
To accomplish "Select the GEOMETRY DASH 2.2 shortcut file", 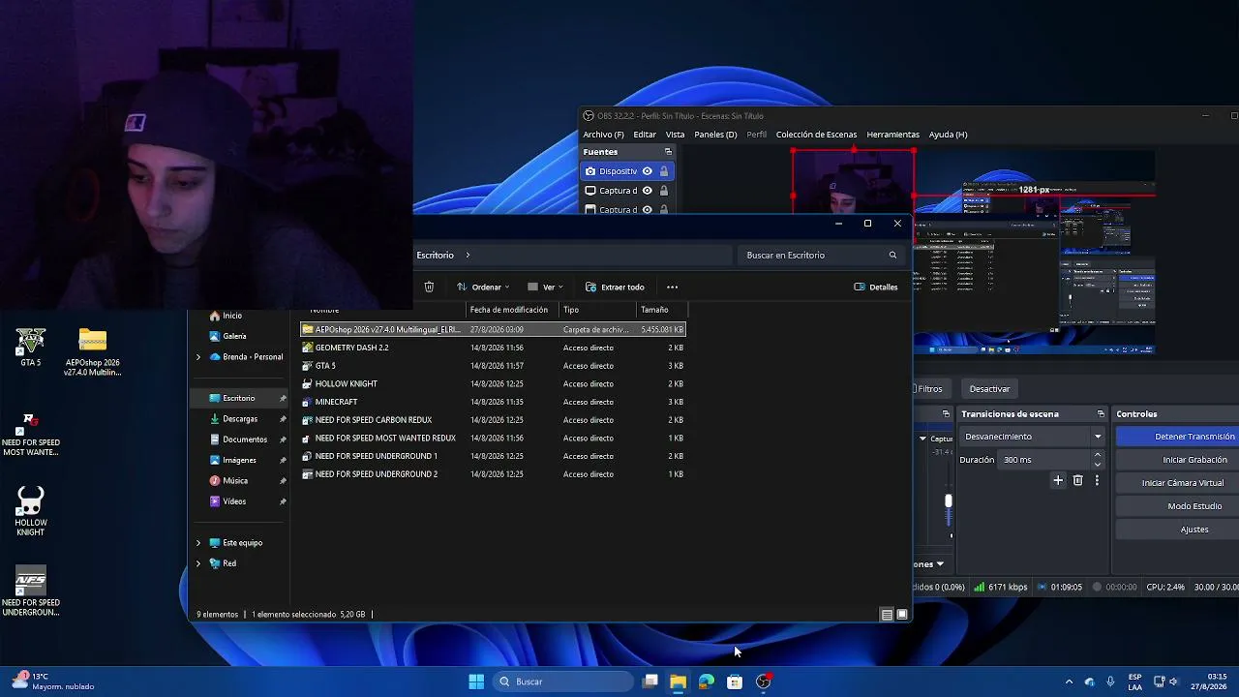I will 493,348.
